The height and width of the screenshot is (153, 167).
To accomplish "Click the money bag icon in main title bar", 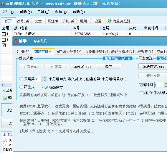I will 2,4.
